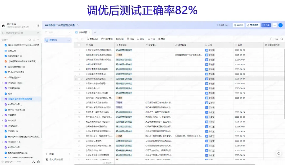Focus the table panel search field
Viewport: 285px width, 165px height.
coord(56,33)
